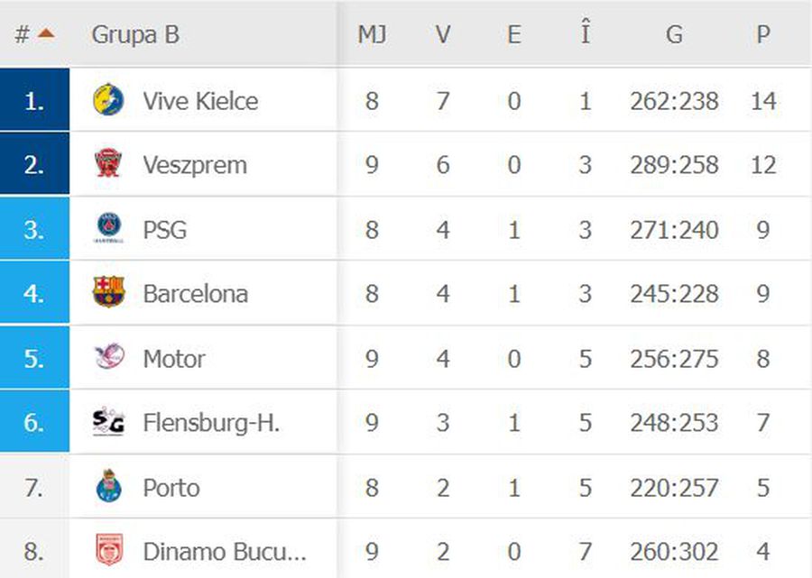
Task: Sort standings by the G goals header
Action: [674, 34]
